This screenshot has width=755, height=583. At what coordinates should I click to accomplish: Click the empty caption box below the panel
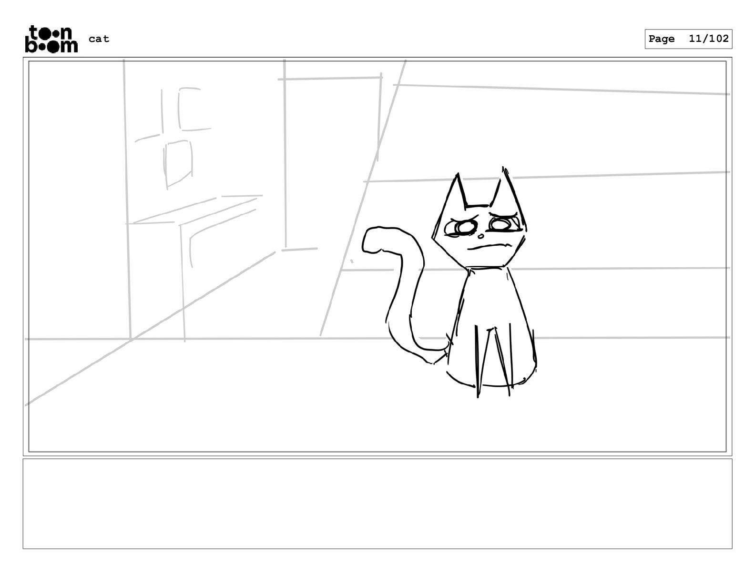(x=377, y=503)
